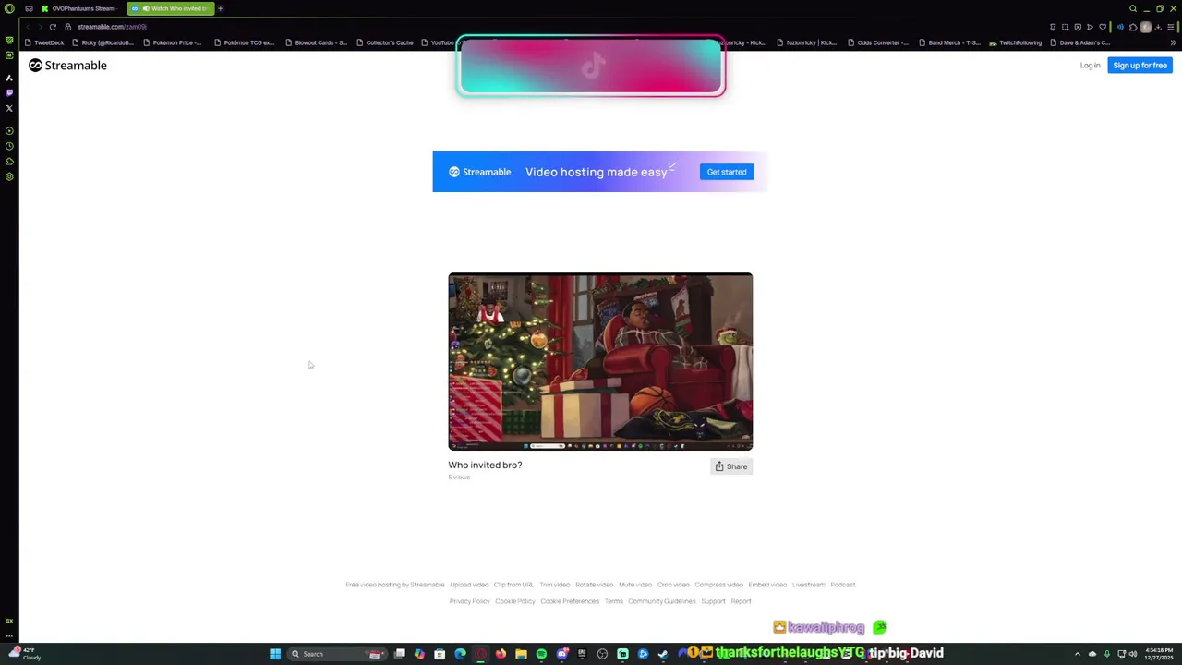This screenshot has height=665, width=1182.
Task: Open the Clip from URL footer link
Action: [513, 585]
